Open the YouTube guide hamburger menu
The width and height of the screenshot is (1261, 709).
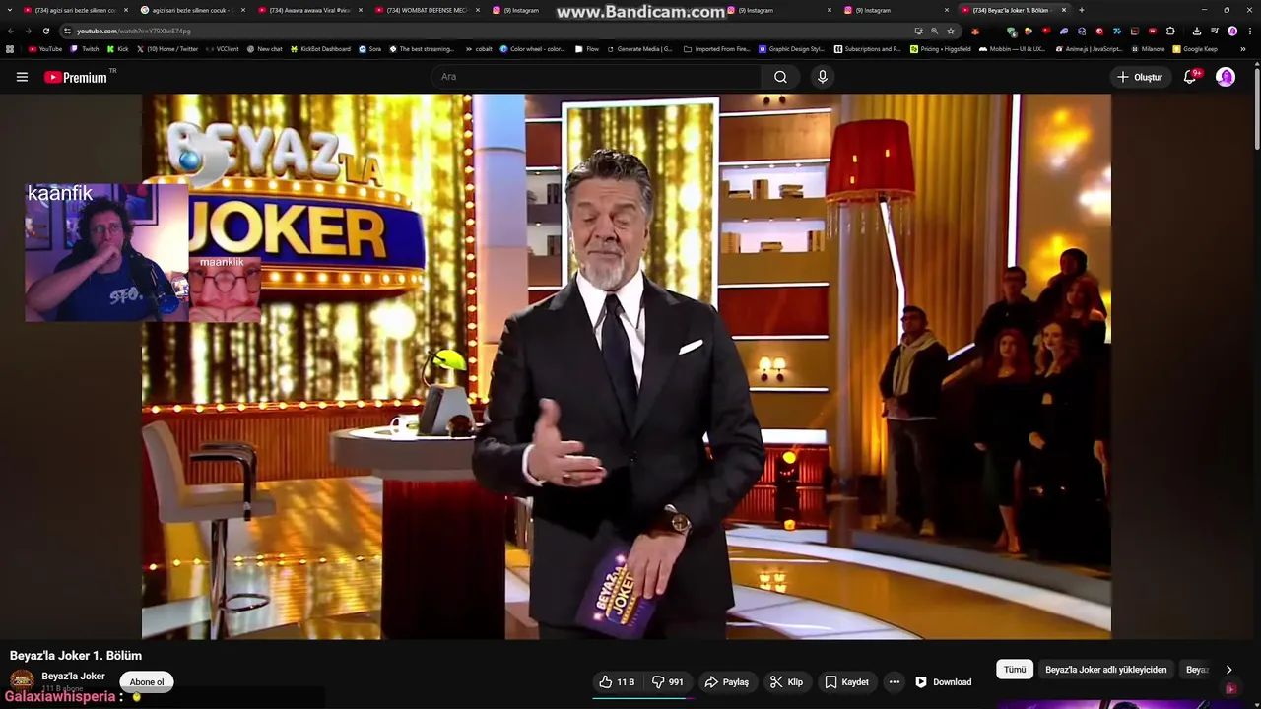click(22, 77)
